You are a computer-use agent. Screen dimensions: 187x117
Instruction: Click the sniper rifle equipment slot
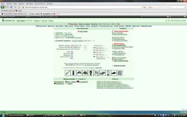(68, 73)
